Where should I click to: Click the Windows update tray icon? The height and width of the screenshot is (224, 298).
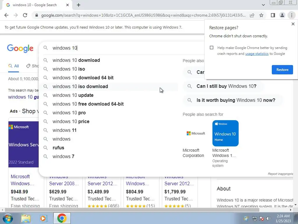coord(246,218)
